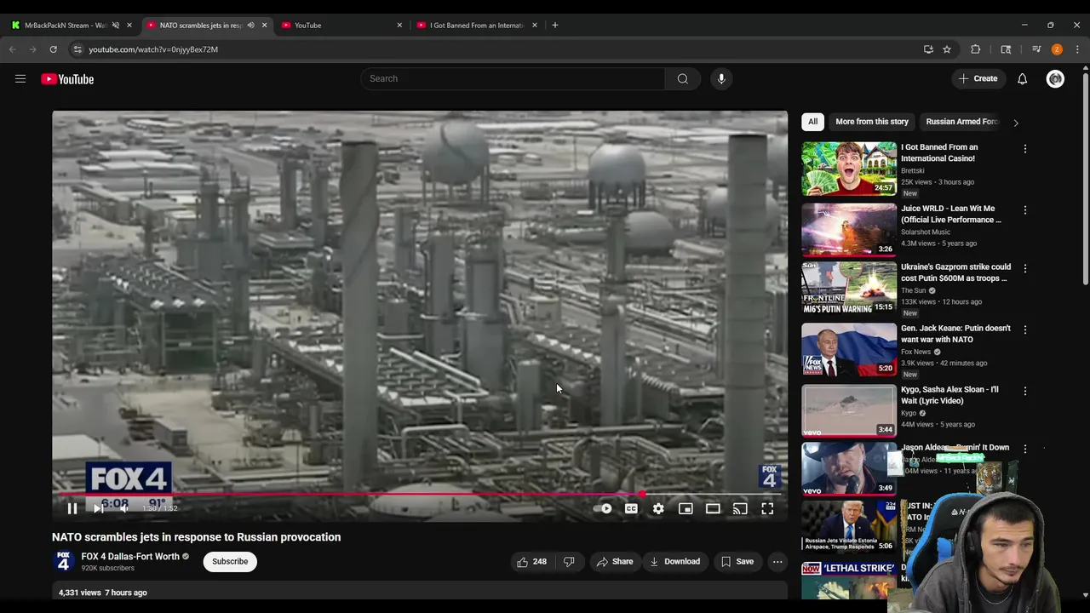Viewport: 1090px width, 613px height.
Task: Cast video with Play on TV
Action: [x=740, y=508]
